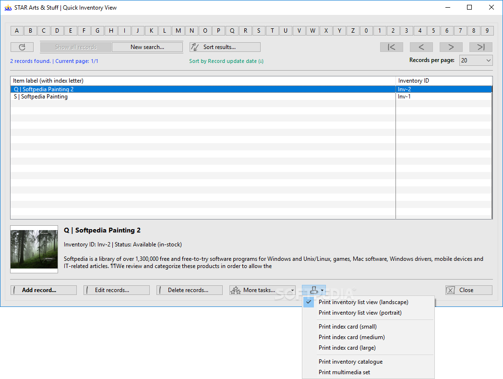Click Inv-2 inventory ID cell

pyautogui.click(x=444, y=89)
